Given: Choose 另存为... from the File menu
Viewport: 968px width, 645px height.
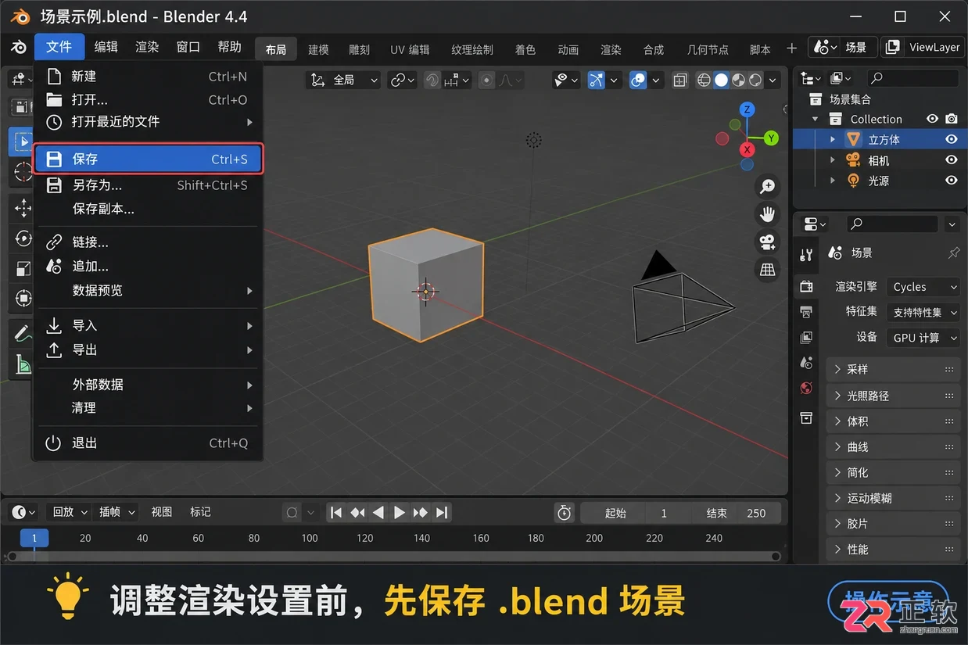Looking at the screenshot, I should point(148,185).
